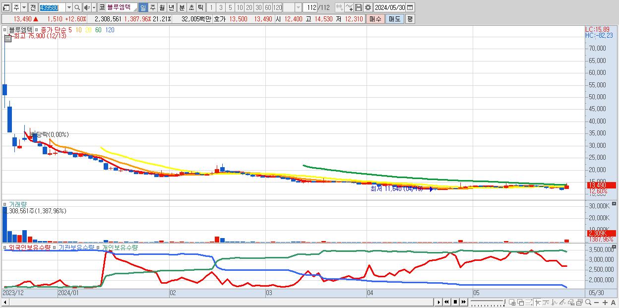Click the date field 2024/05/30
This screenshot has height=308, width=619.
[389, 7]
